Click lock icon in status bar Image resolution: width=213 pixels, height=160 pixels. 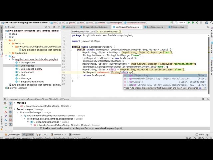point(207,138)
